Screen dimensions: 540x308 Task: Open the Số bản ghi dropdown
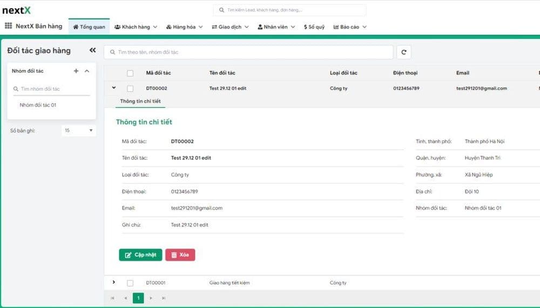[x=79, y=130]
